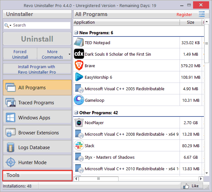Click the search magnifier icon

click(x=6, y=25)
